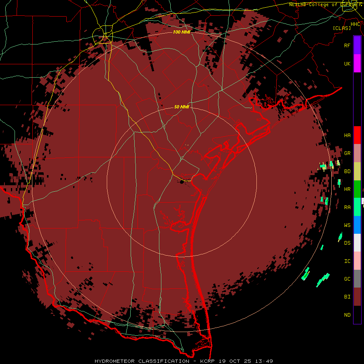Click the red HA legend color swatch

[357, 135]
